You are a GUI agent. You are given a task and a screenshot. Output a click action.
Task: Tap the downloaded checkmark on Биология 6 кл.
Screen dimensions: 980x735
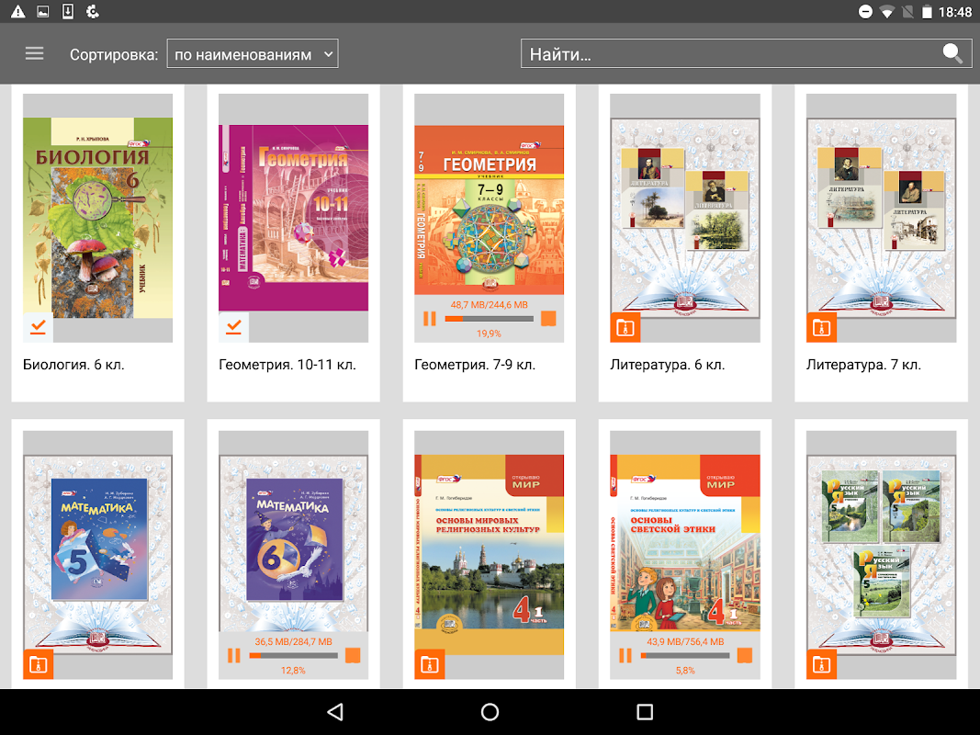click(x=39, y=327)
